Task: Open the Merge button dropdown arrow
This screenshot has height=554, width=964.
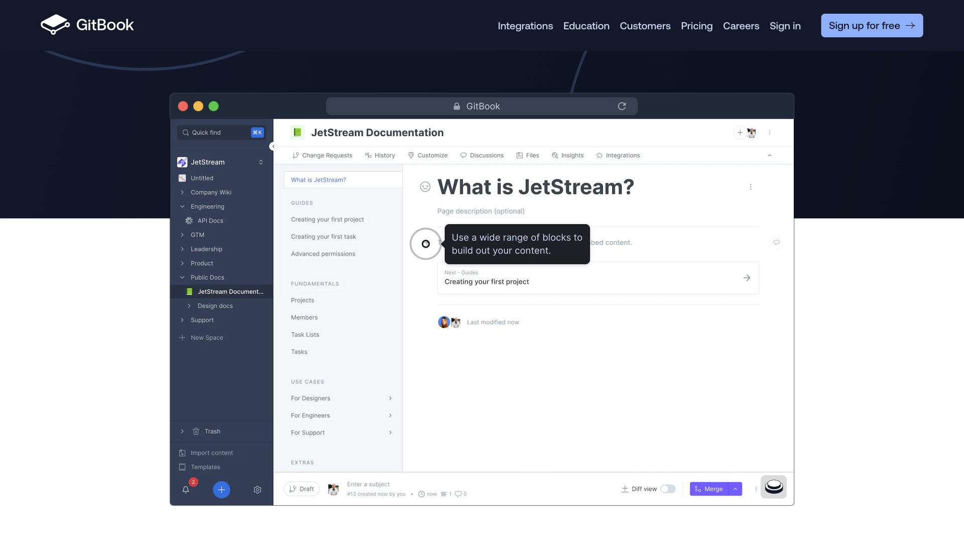Action: pos(735,488)
